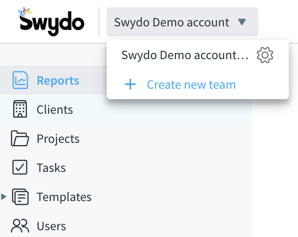The height and width of the screenshot is (237, 298).
Task: Navigate to Projects text label
Action: (58, 139)
